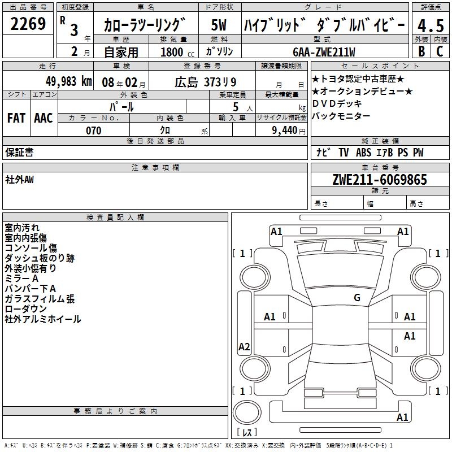
Task: Click 保証書 in later-shipped parts
Action: 19,153
